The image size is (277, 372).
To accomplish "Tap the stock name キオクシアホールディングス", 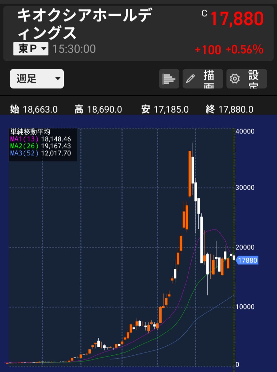I will (x=85, y=24).
